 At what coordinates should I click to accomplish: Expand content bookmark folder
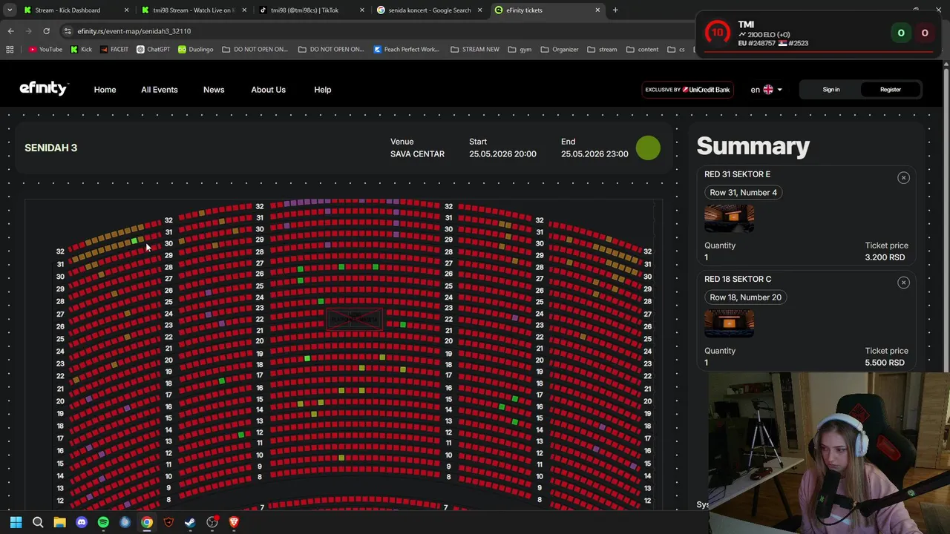642,50
